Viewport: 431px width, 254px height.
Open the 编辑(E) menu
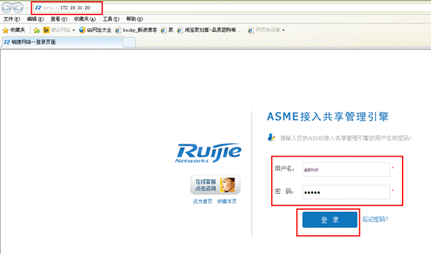35,19
